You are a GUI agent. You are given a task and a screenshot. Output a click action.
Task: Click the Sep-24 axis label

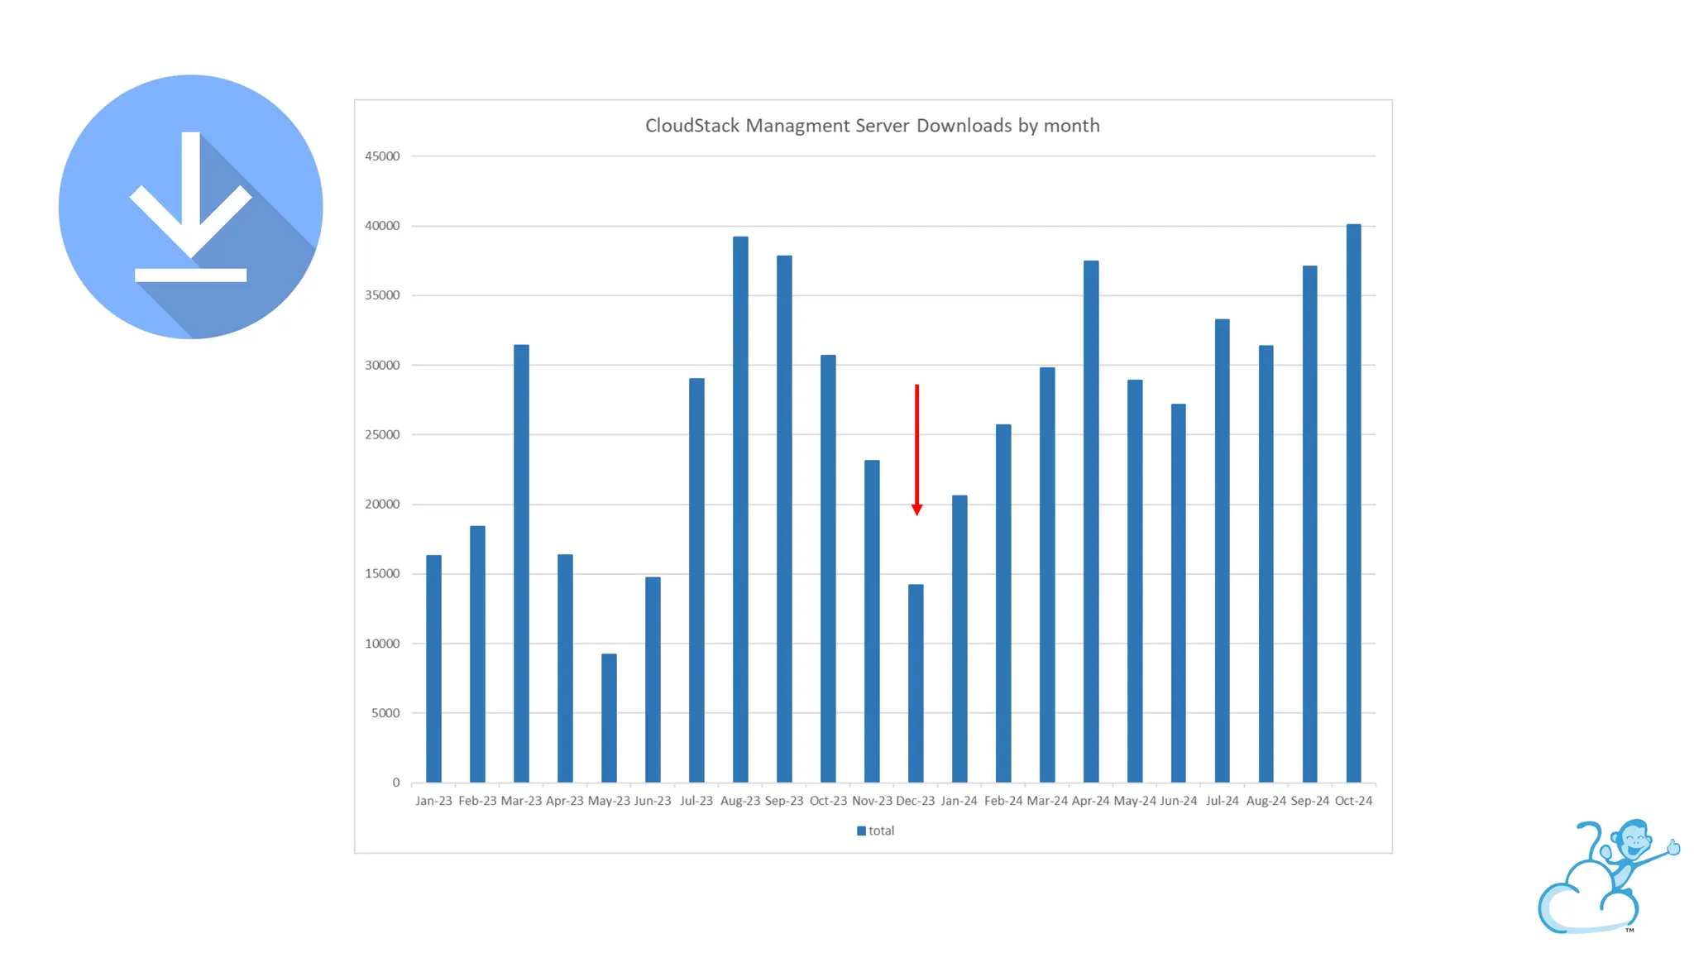(1309, 801)
